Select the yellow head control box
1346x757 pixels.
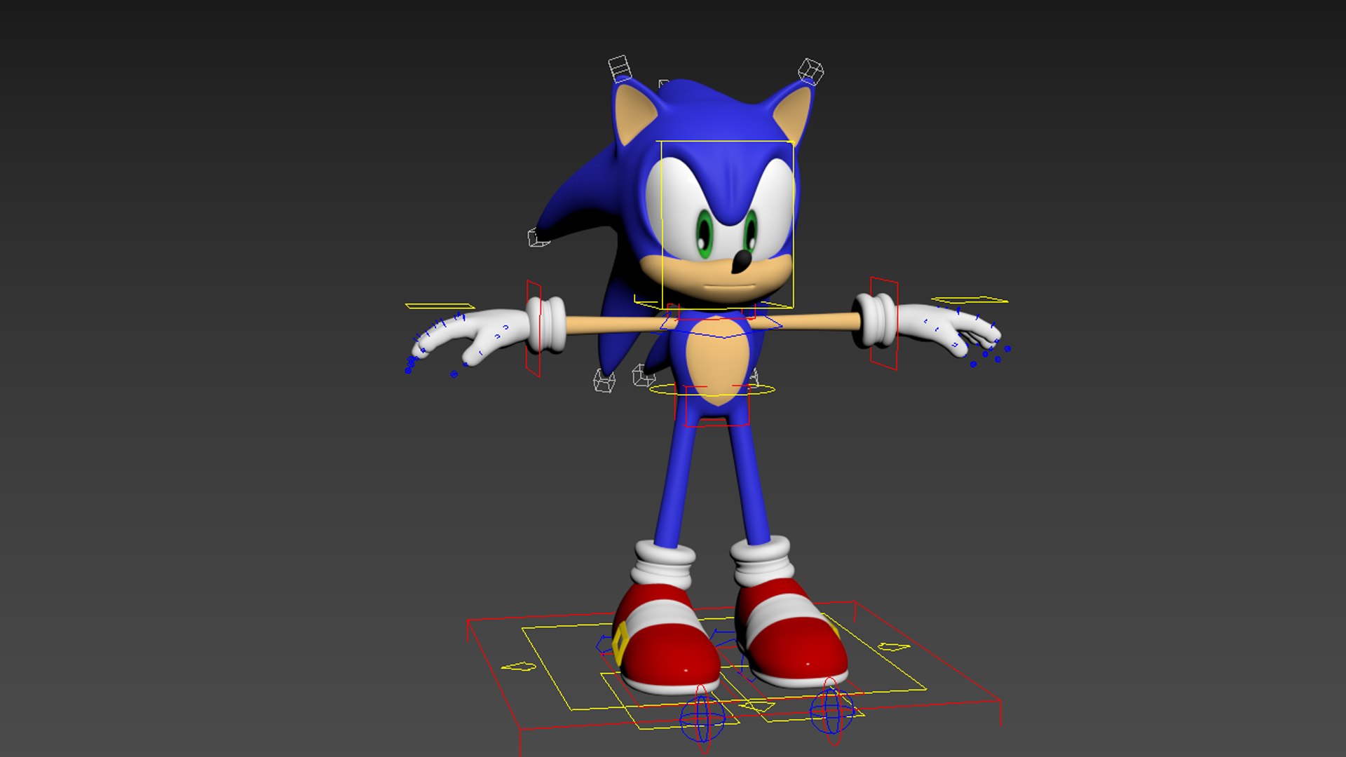tap(726, 224)
